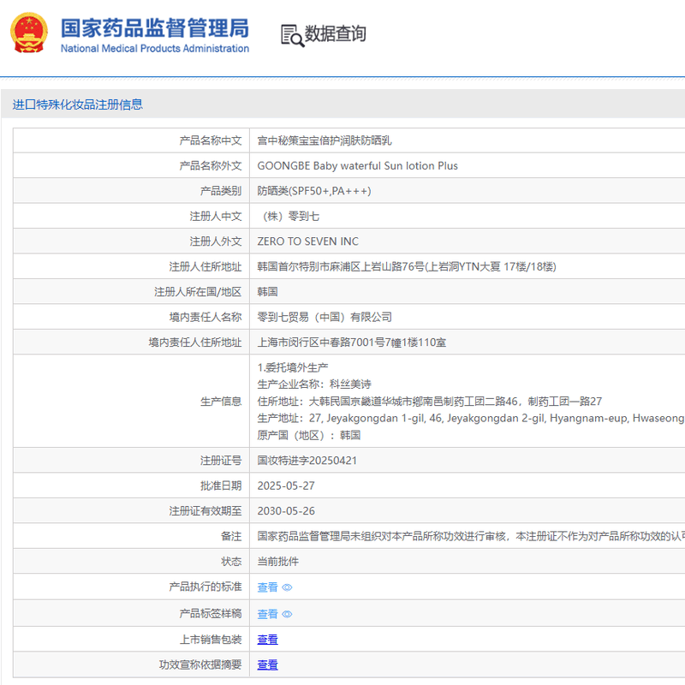Click 备注 remark text about 国家药品监督管理局
The height and width of the screenshot is (685, 685).
click(x=471, y=537)
